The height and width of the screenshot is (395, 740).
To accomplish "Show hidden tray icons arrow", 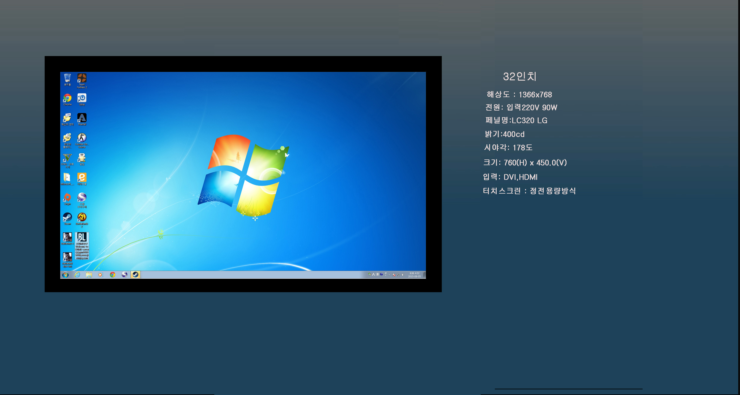I will tap(389, 275).
